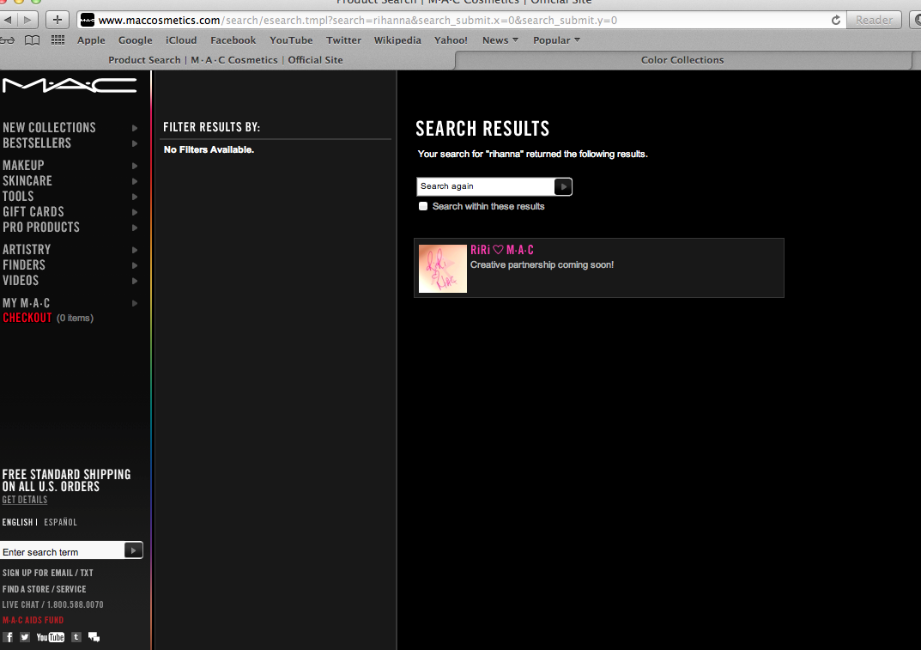Go to Checkout in the sidebar
The width and height of the screenshot is (921, 650).
click(x=27, y=318)
